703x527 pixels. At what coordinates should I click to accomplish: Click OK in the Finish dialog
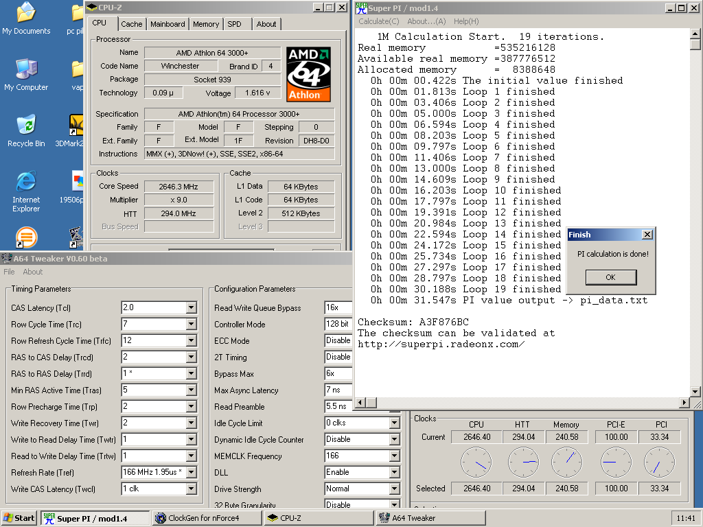(610, 277)
